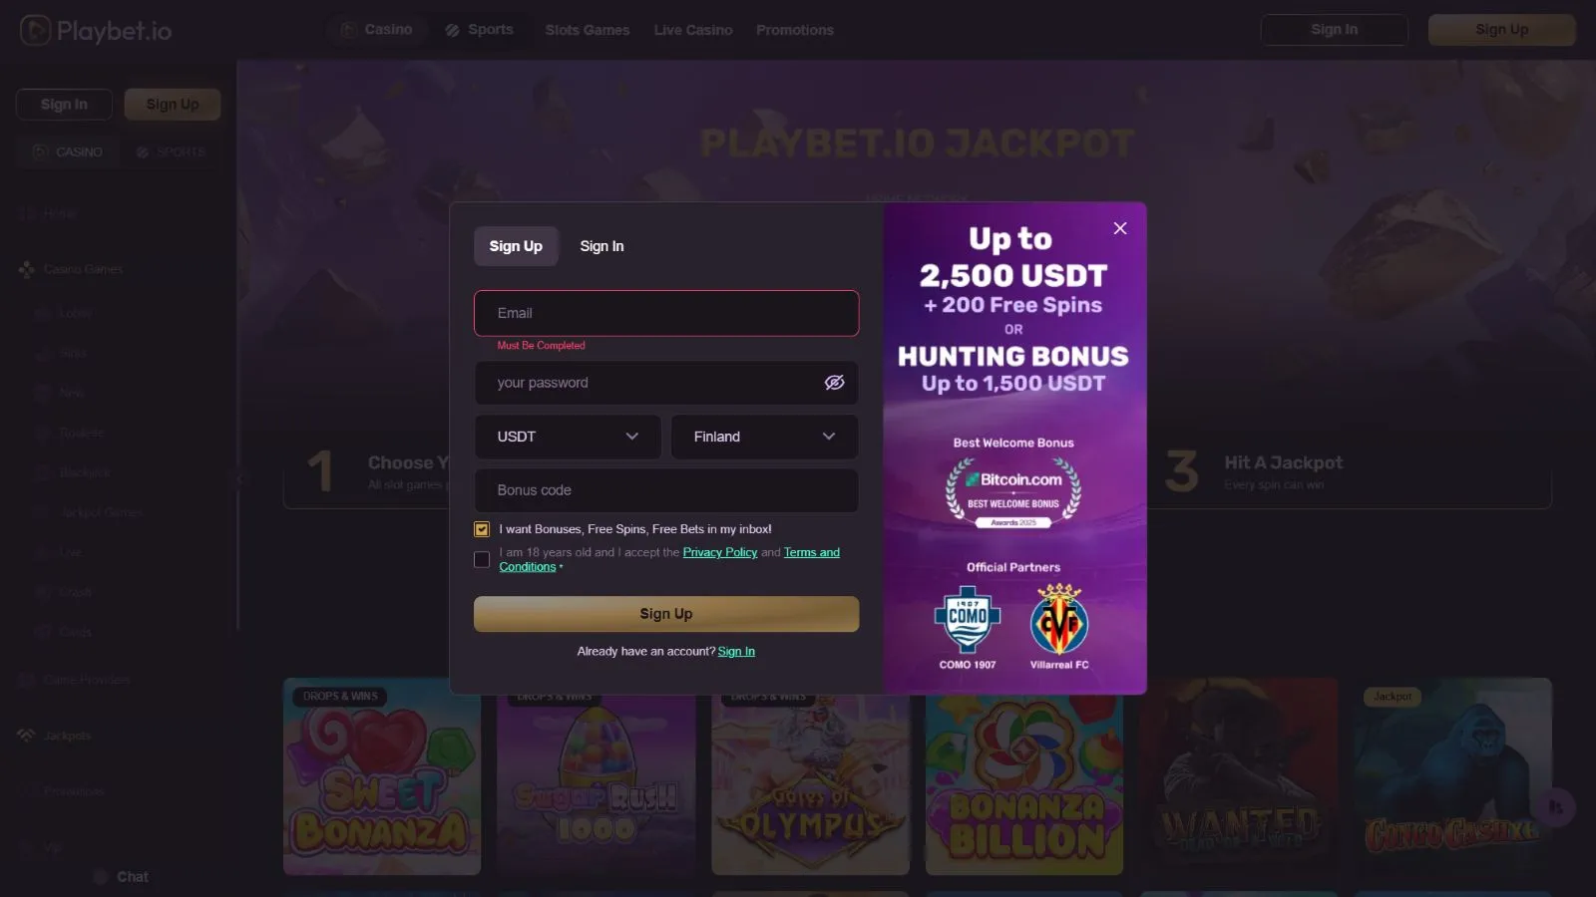1596x897 pixels.
Task: Toggle password visibility eye icon
Action: coord(835,383)
